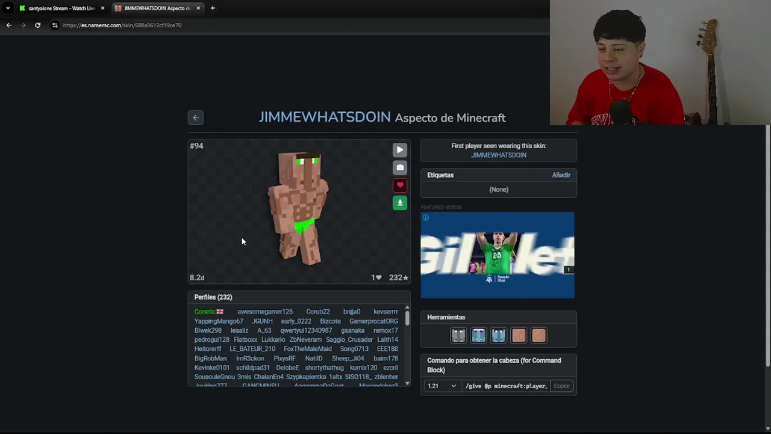
Task: Click Añadir to add a tag
Action: coord(561,175)
